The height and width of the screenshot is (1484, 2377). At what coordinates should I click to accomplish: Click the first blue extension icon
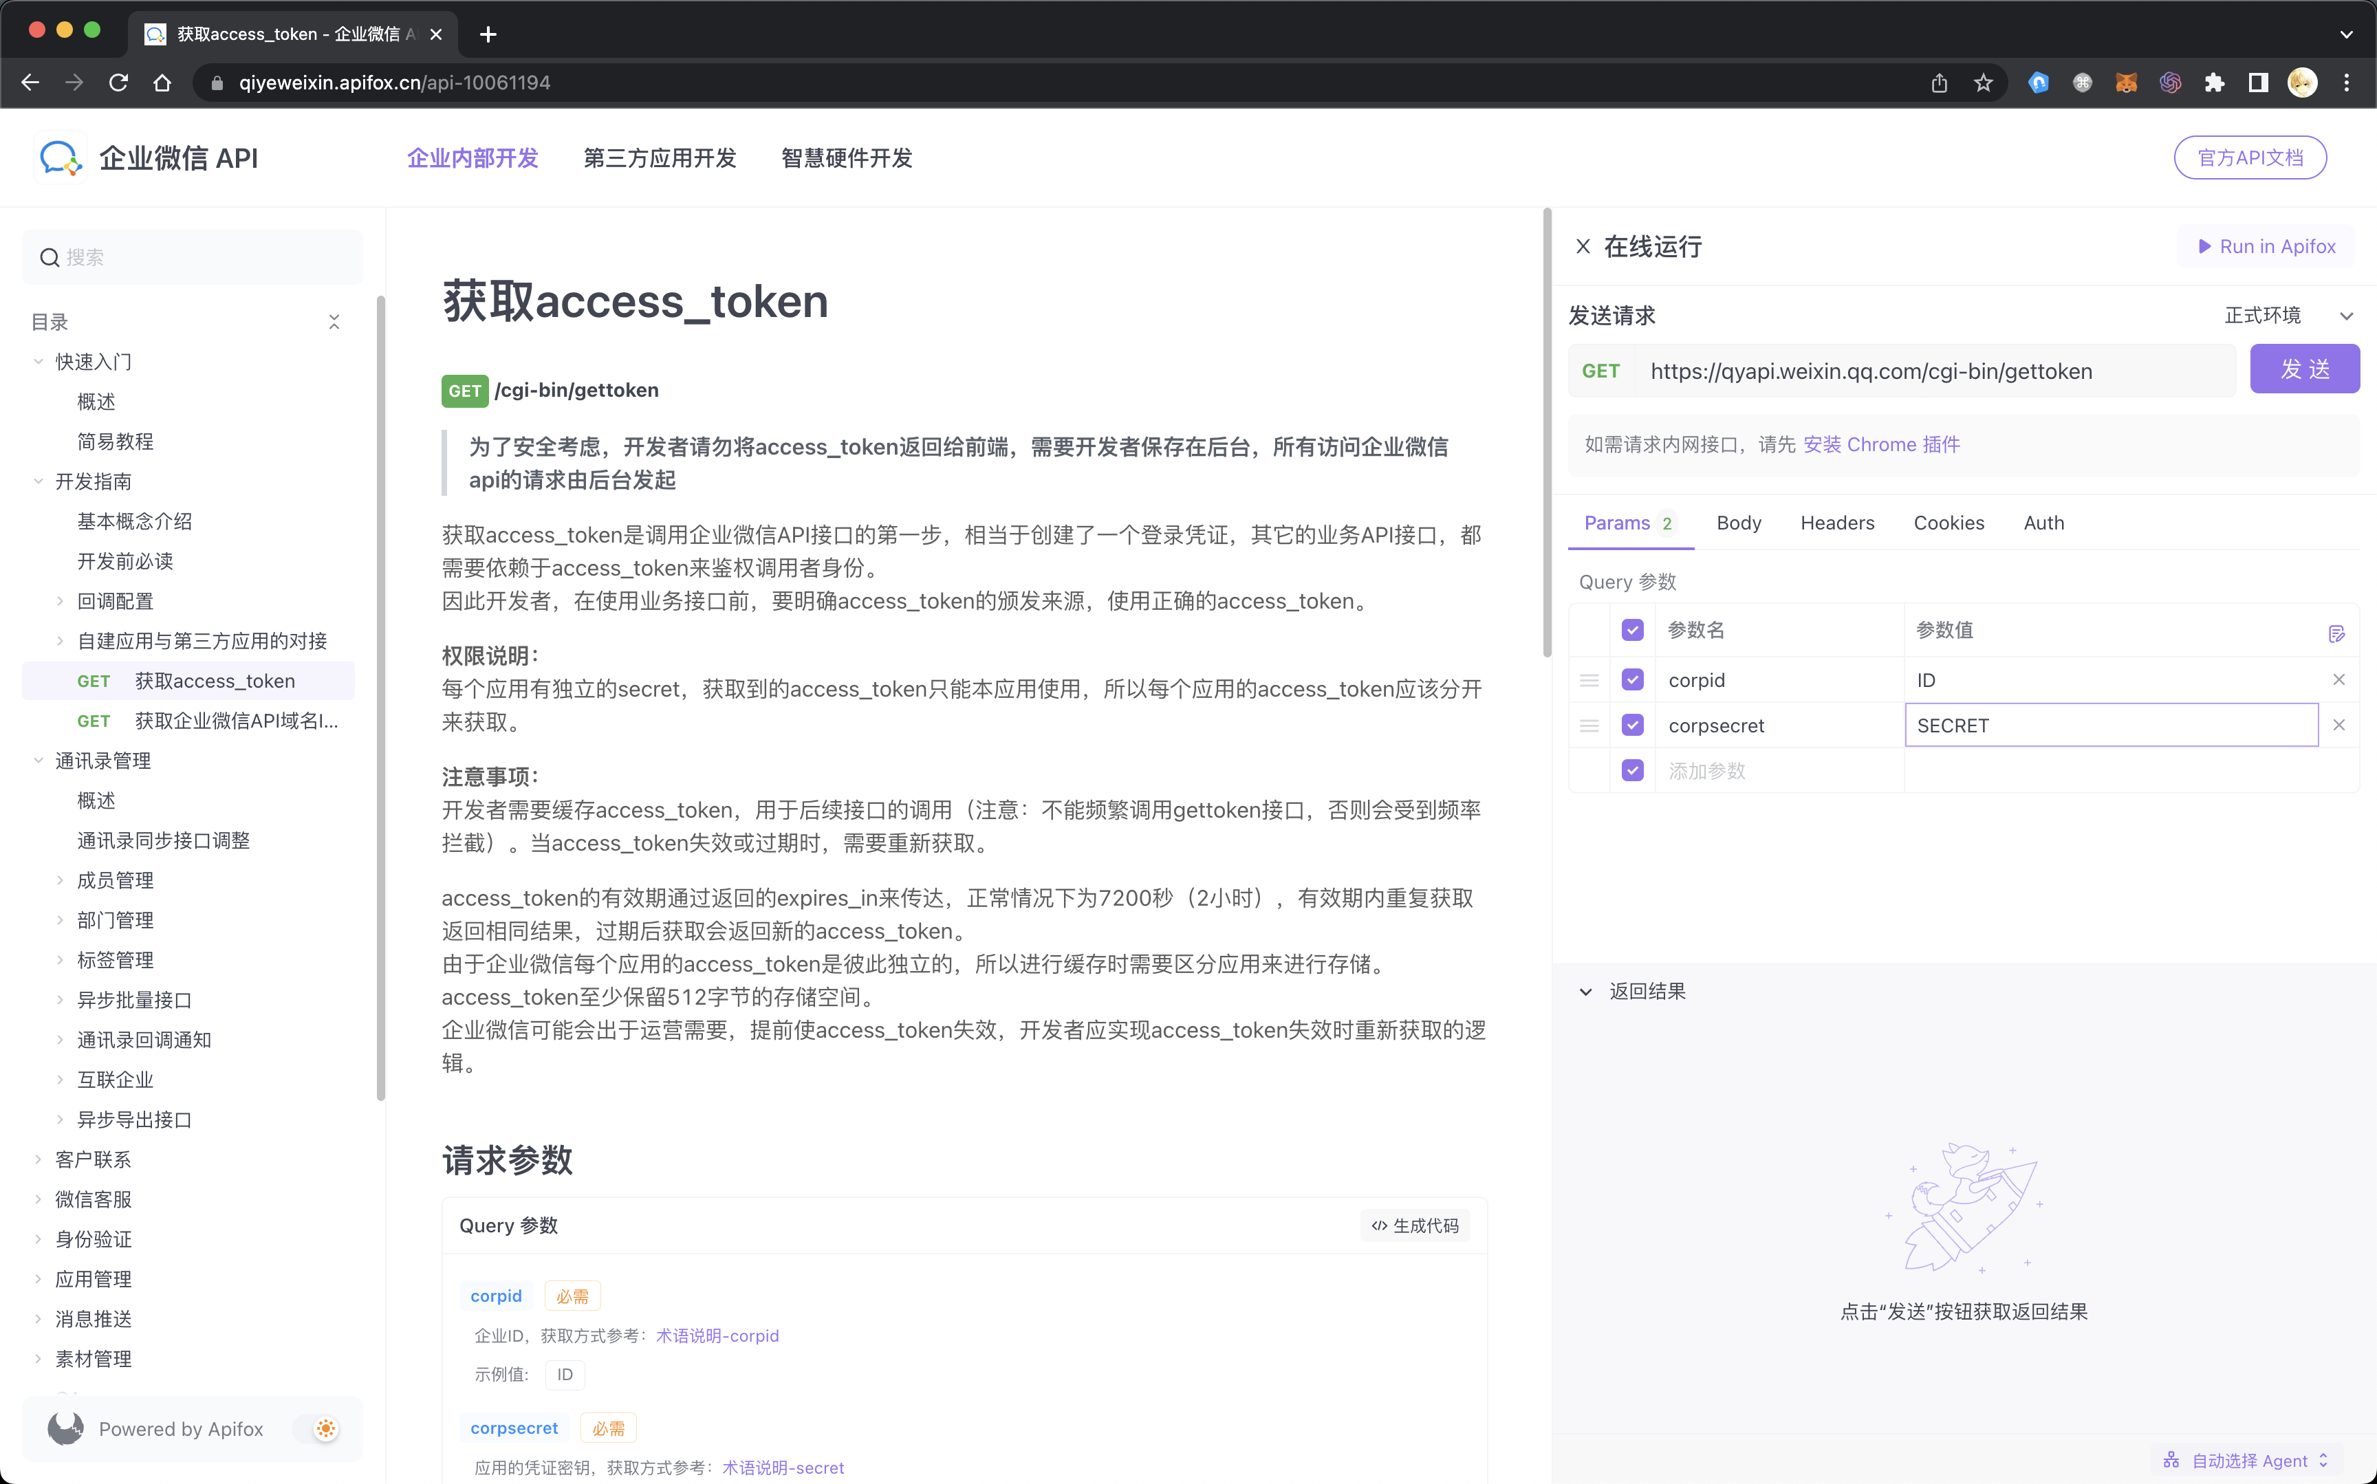tap(2039, 83)
